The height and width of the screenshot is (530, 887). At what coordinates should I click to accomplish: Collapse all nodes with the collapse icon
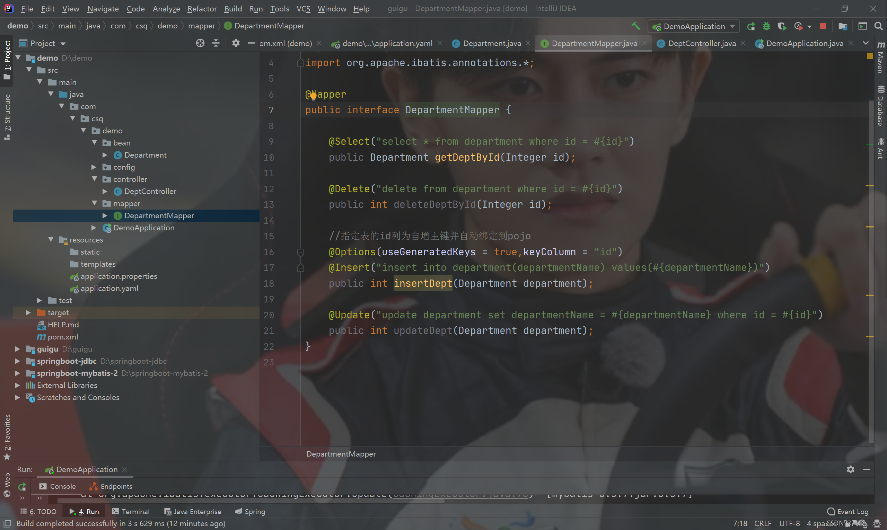(216, 43)
